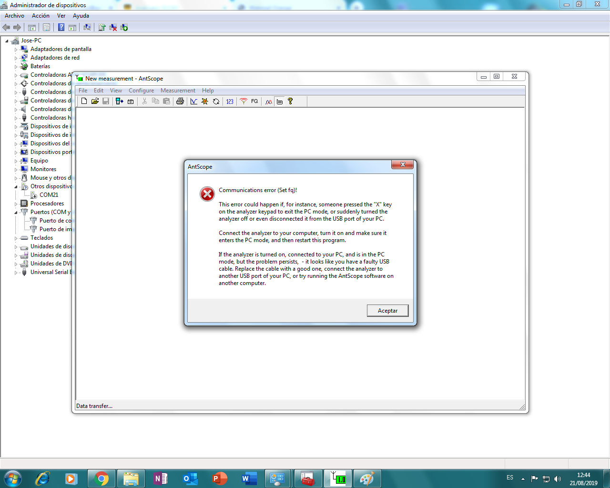Close the AntScope error dialog with X
610x488 pixels.
(402, 164)
